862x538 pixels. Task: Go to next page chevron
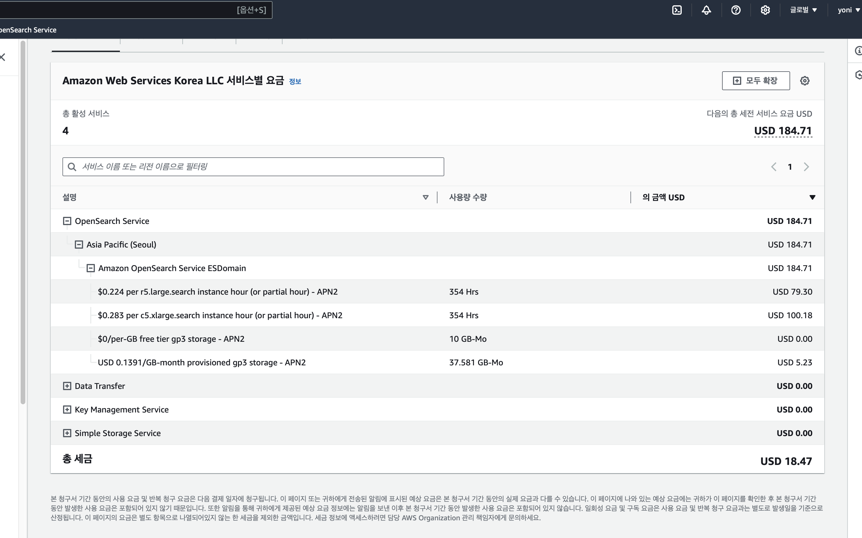pyautogui.click(x=806, y=167)
